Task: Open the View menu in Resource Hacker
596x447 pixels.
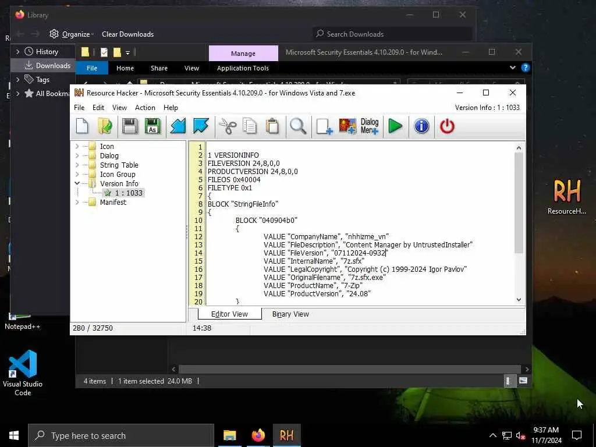Action: [119, 108]
